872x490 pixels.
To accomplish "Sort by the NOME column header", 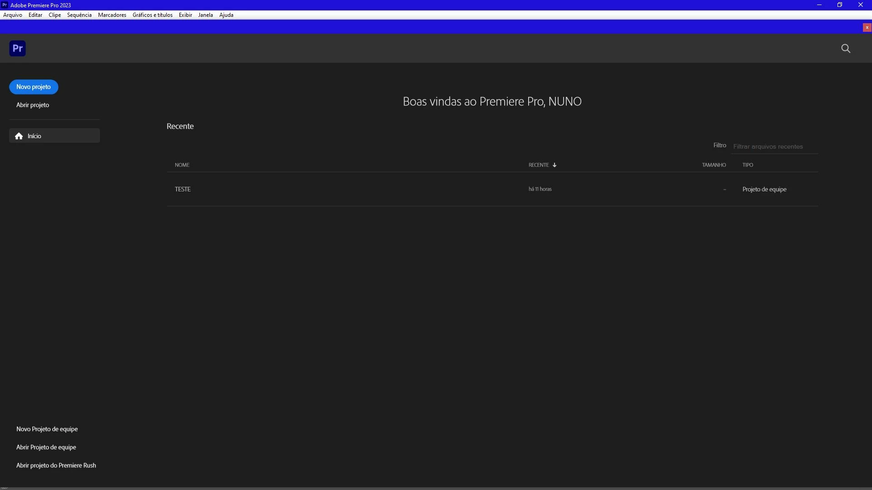I will 182,165.
